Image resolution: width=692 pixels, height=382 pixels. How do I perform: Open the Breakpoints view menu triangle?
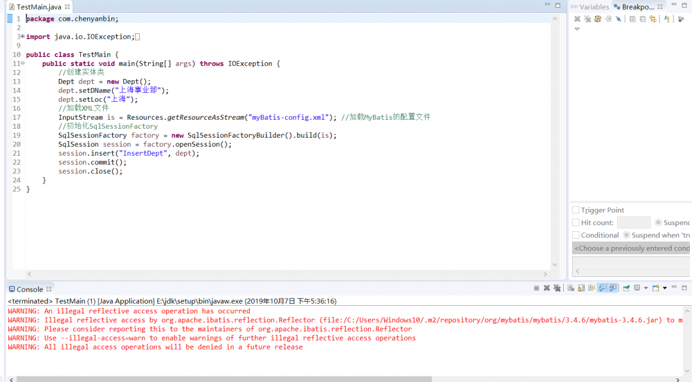pyautogui.click(x=577, y=29)
